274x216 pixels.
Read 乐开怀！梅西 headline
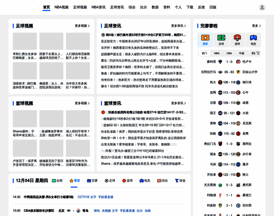point(140,48)
